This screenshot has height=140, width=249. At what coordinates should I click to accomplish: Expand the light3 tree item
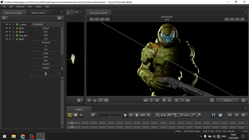pyautogui.click(x=13, y=39)
